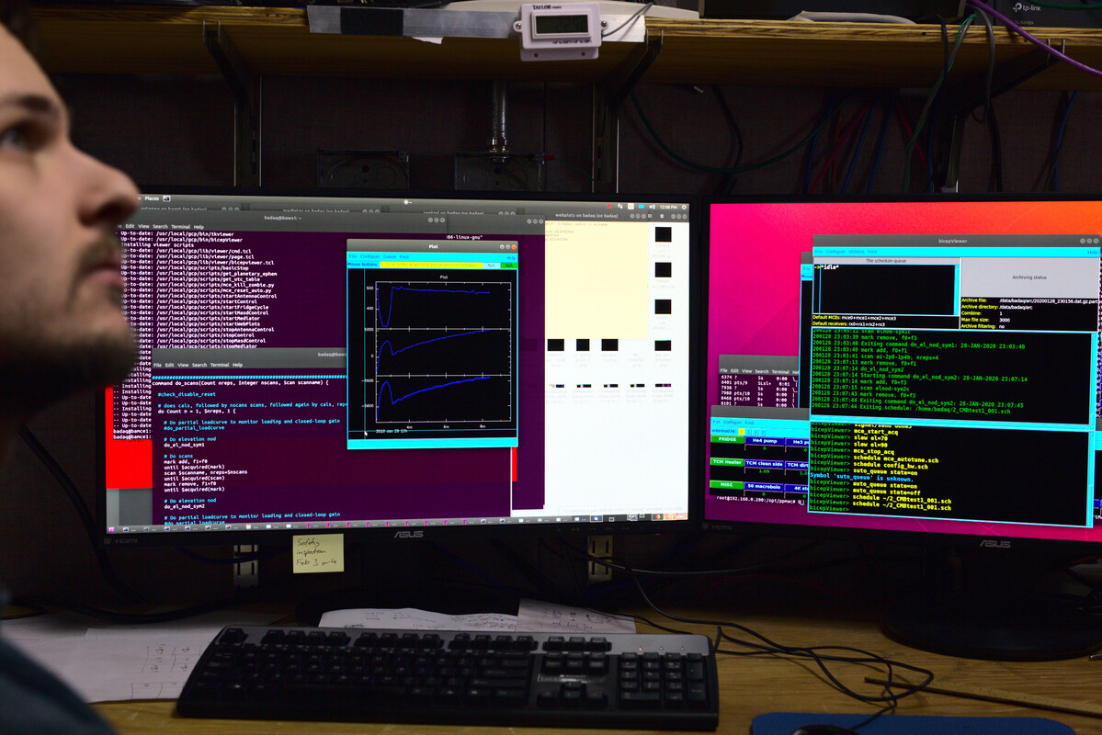The width and height of the screenshot is (1102, 735).
Task: Open bicepViewer's Utilities menu
Action: pyautogui.click(x=857, y=252)
